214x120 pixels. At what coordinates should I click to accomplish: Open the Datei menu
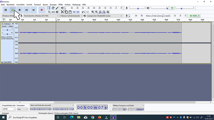click(x=3, y=5)
